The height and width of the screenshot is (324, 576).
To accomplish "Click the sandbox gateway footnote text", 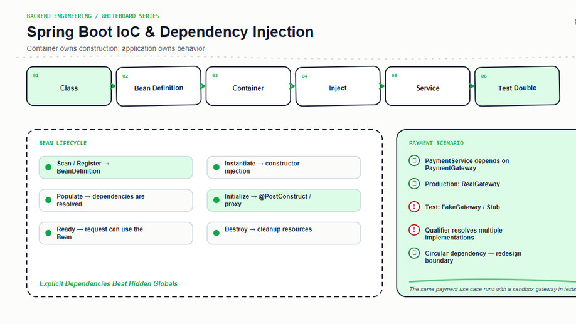I will (x=493, y=289).
